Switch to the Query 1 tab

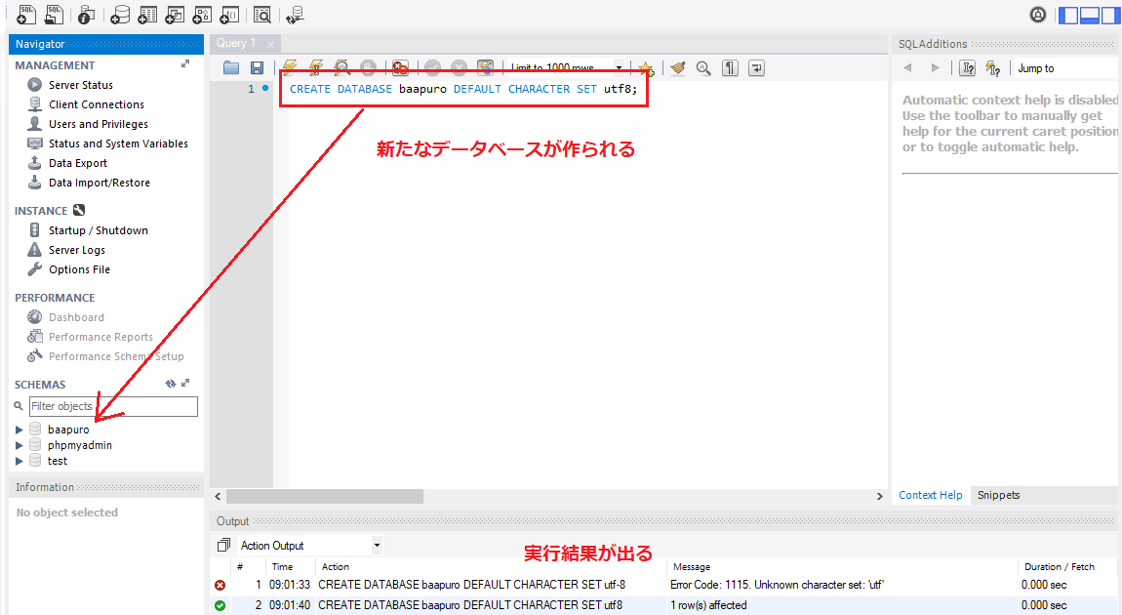tap(236, 43)
